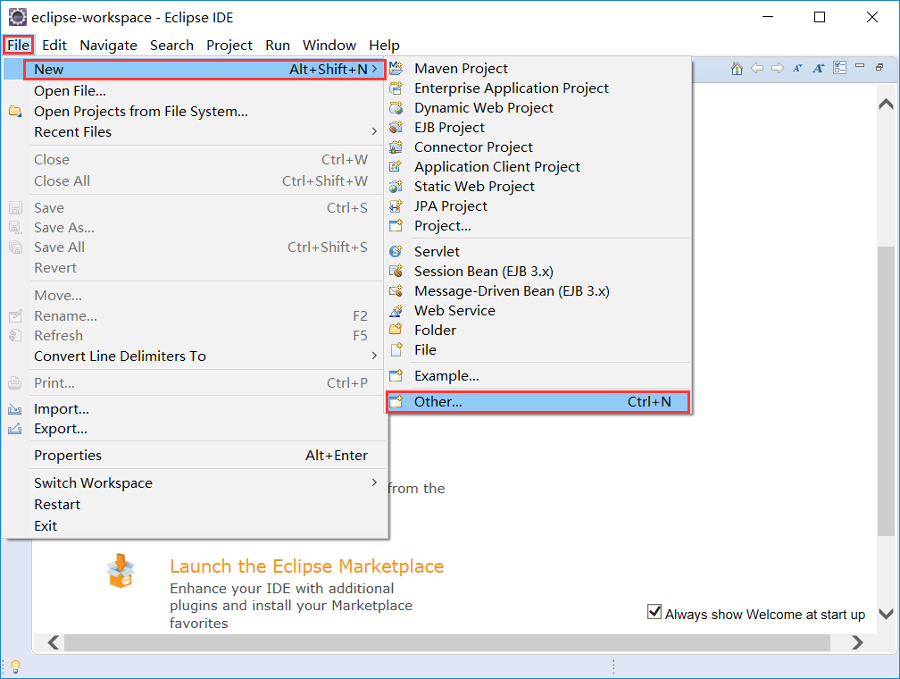Choose Properties from File menu
This screenshot has width=900, height=679.
coord(196,456)
